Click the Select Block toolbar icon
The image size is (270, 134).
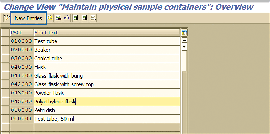point(84,18)
